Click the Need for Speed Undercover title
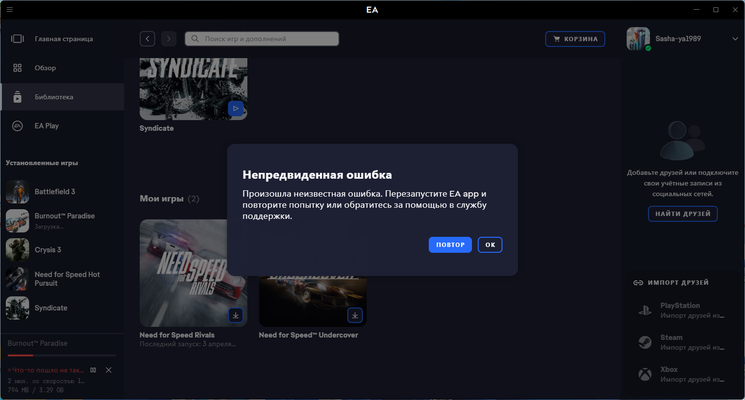 [308, 335]
